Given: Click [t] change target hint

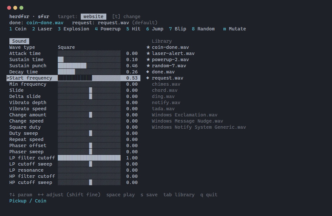Looking at the screenshot, I should (x=126, y=16).
